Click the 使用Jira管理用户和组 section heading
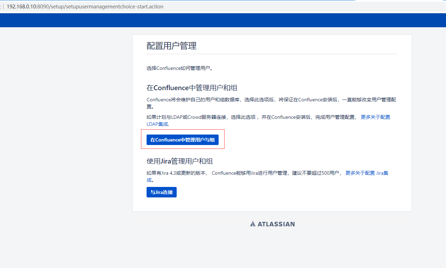 tap(180, 161)
